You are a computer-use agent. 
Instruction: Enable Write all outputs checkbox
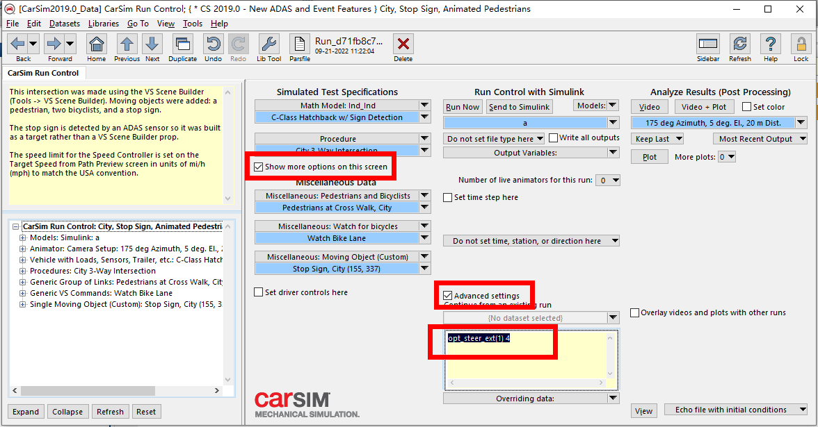554,137
